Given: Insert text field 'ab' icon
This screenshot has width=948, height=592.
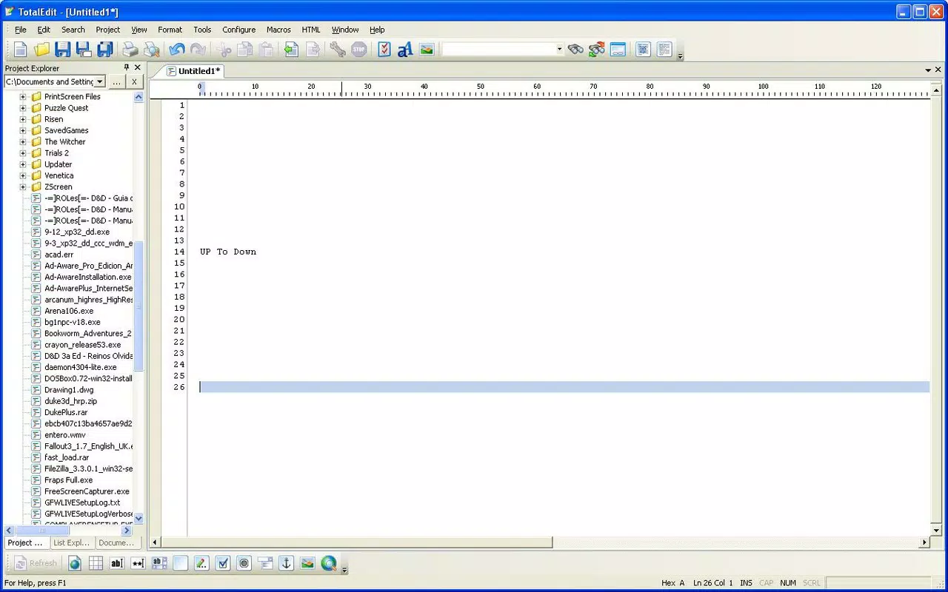Looking at the screenshot, I should (x=117, y=563).
